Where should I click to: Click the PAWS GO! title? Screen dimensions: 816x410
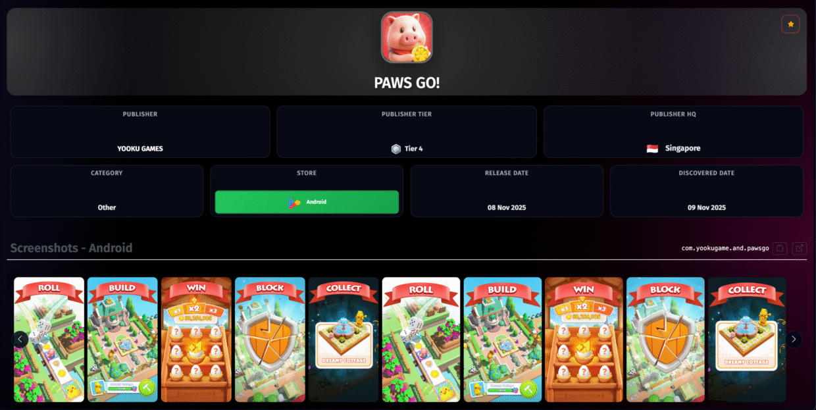tap(407, 84)
